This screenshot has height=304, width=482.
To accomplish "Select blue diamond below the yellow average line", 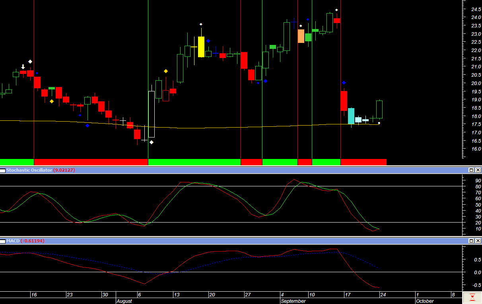I will click(87, 126).
